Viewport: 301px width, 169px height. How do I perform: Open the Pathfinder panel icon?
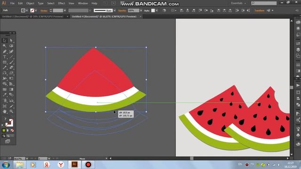click(298, 105)
